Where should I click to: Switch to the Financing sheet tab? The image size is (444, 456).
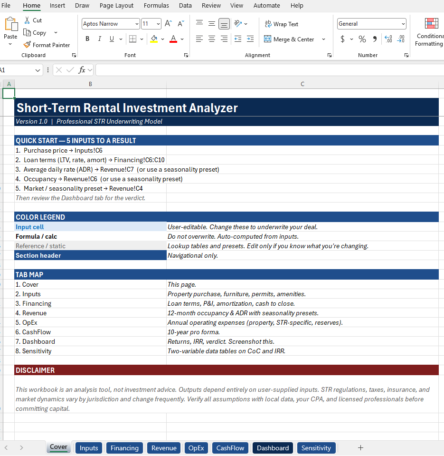pyautogui.click(x=124, y=448)
